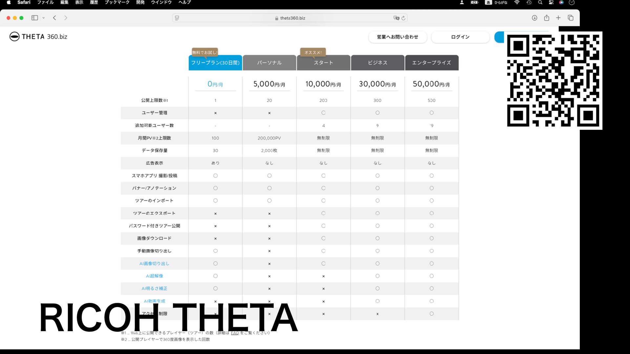This screenshot has height=354, width=630.
Task: Click the Safari sidebar toggle icon
Action: click(34, 18)
